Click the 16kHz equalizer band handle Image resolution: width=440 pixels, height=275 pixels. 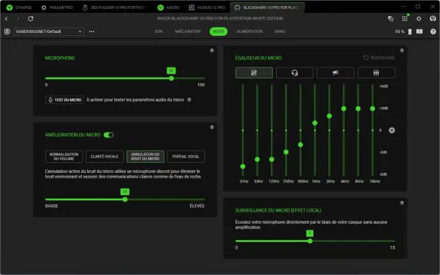click(x=373, y=109)
